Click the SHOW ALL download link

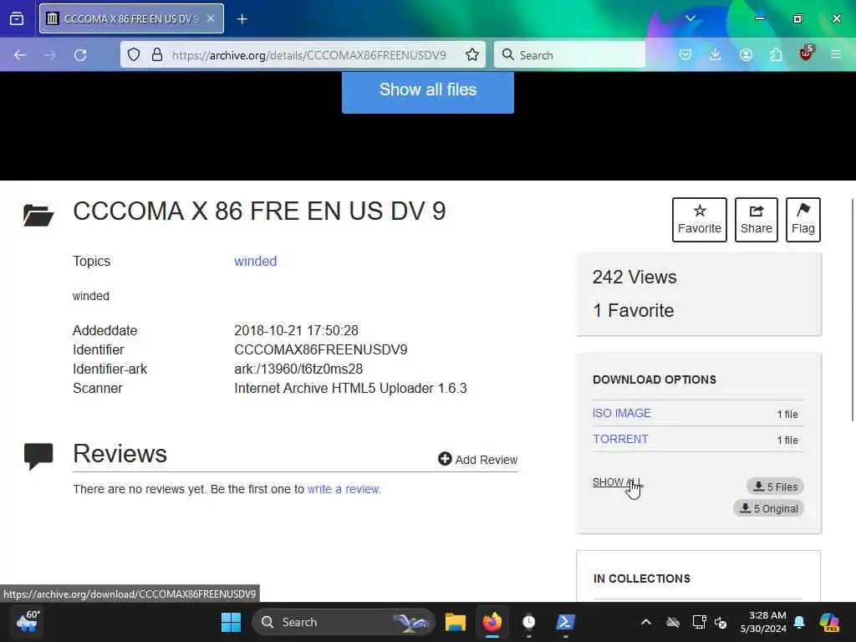(x=617, y=482)
